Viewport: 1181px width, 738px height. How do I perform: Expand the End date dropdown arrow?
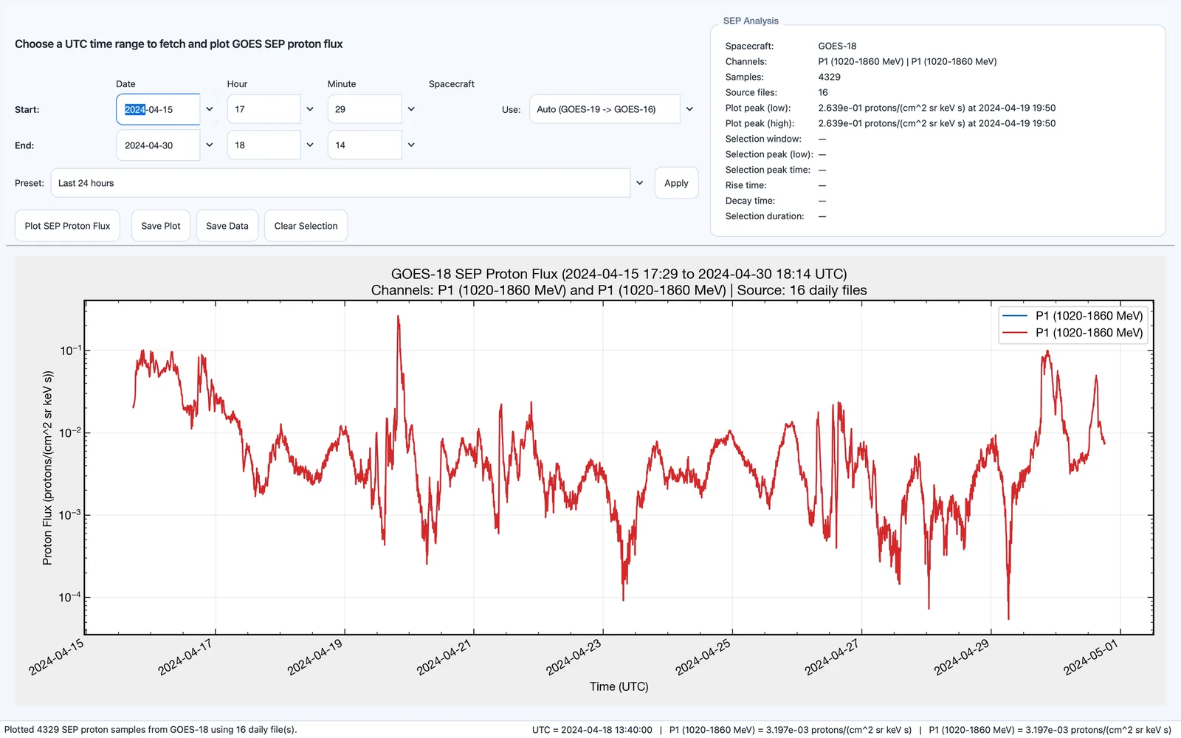click(210, 145)
